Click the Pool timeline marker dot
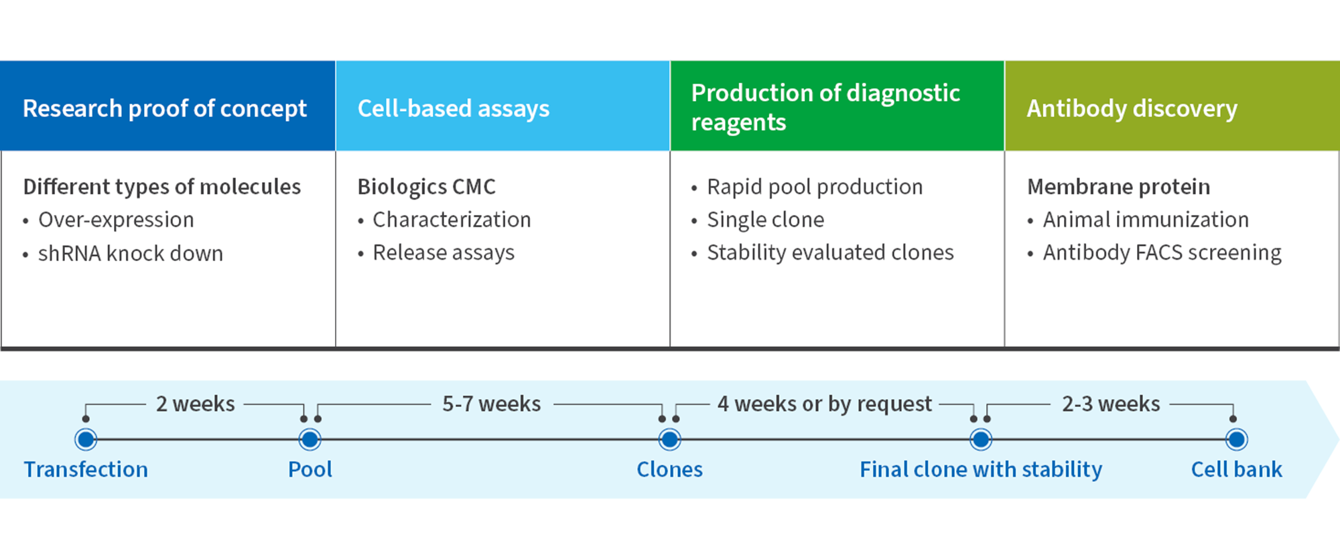This screenshot has height=559, width=1340. (310, 440)
